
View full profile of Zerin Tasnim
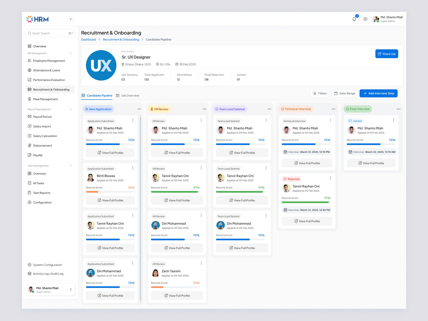[177, 296]
